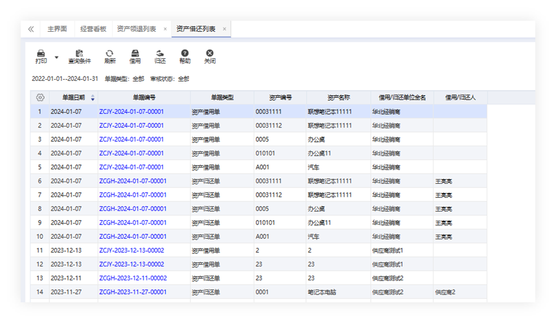The height and width of the screenshot is (323, 556).
Task: Select row number 10 in the table
Action: click(x=39, y=237)
